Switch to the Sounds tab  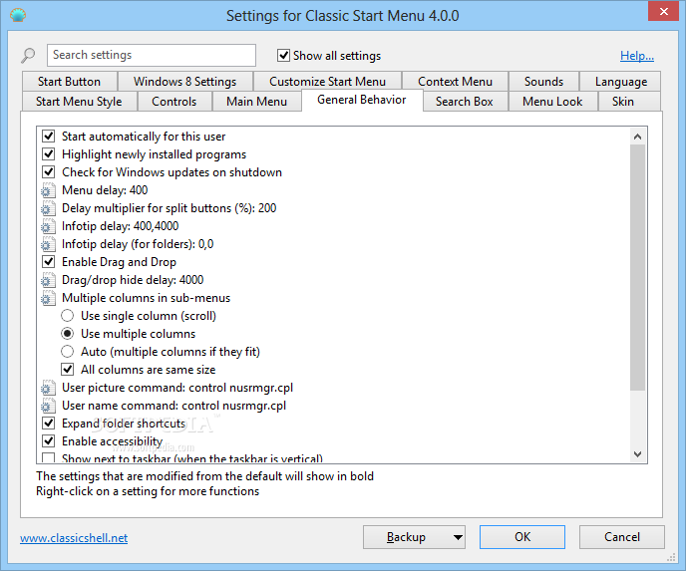click(x=543, y=82)
